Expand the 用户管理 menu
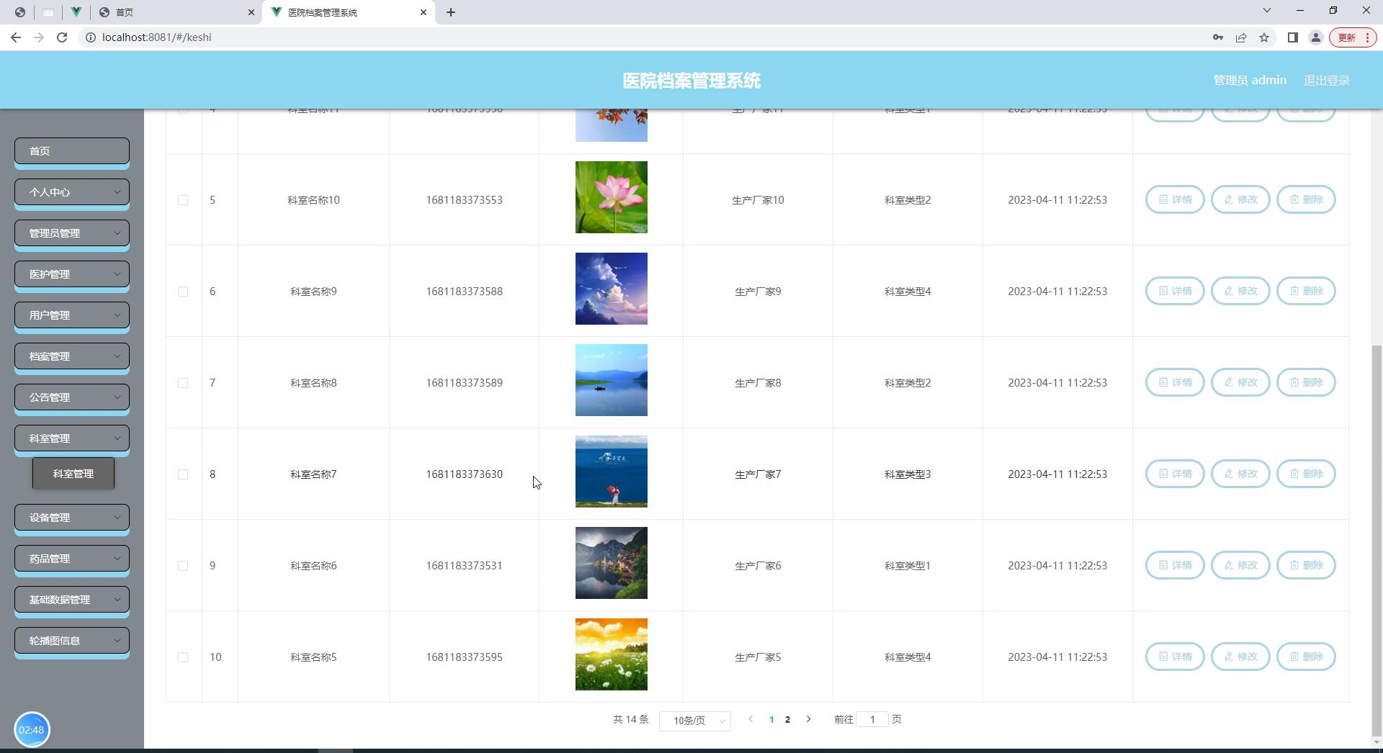The image size is (1383, 753). 72,315
